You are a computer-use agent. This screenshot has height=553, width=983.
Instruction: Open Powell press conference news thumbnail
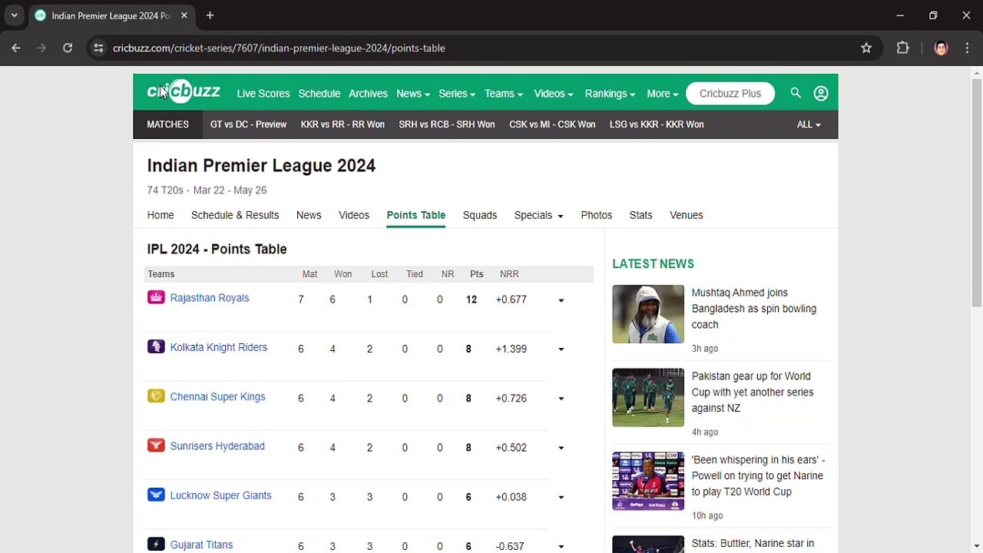click(648, 481)
